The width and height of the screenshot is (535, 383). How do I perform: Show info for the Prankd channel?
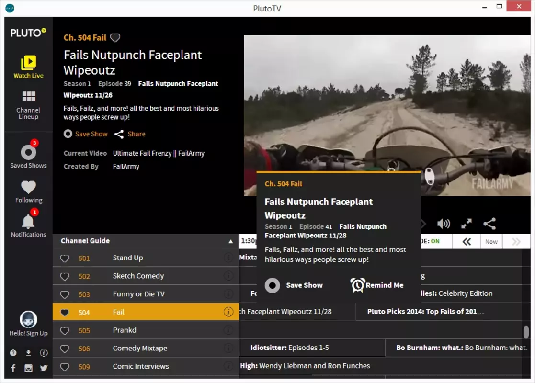pos(228,330)
